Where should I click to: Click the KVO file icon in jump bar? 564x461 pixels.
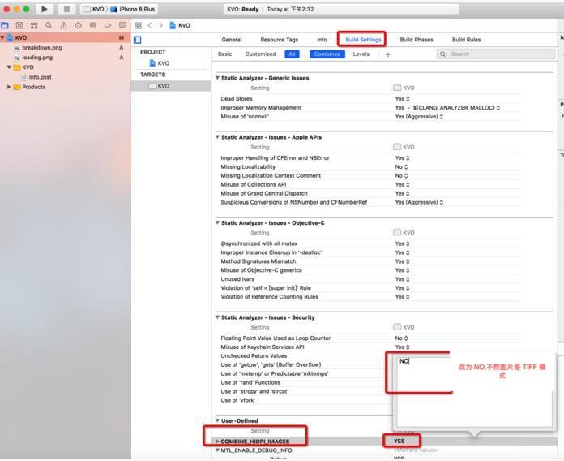coord(173,26)
